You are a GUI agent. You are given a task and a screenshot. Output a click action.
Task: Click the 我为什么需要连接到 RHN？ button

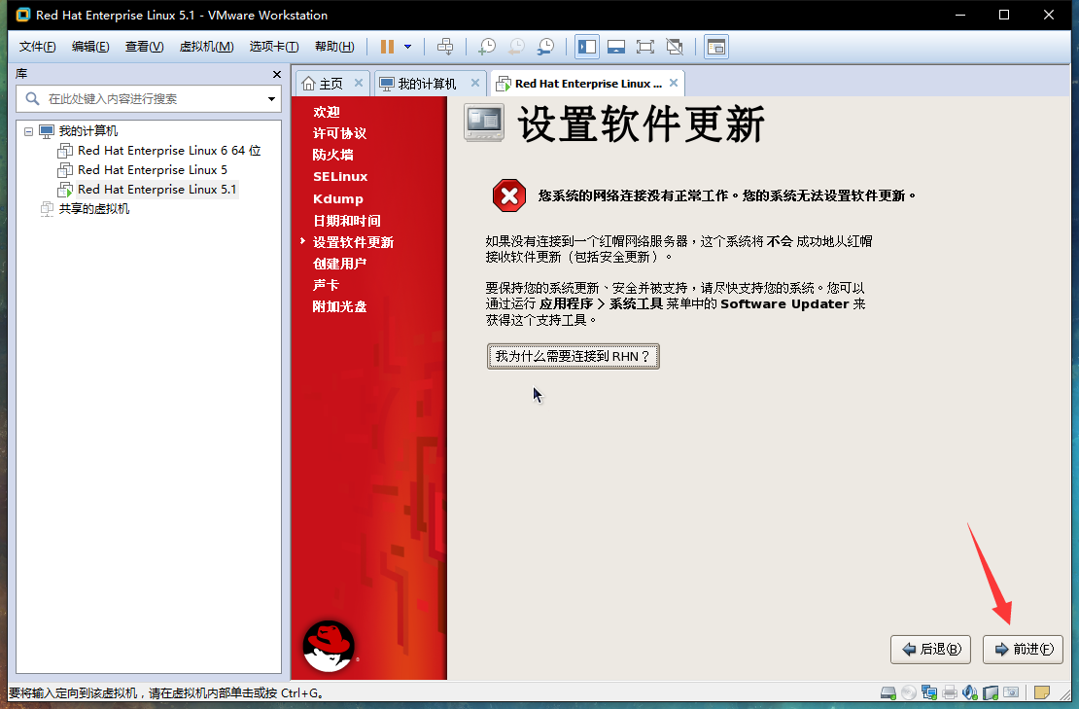coord(574,357)
